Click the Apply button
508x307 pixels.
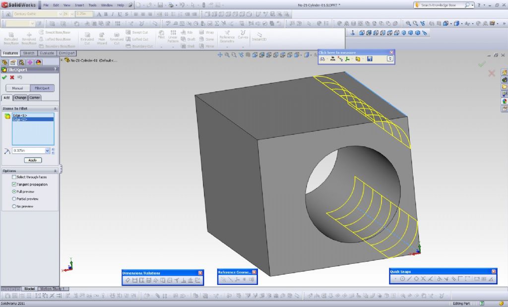33,160
